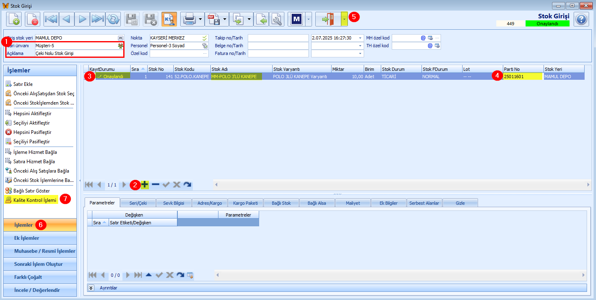Open help with the question mark icon
This screenshot has height=300, width=596.
(581, 19)
